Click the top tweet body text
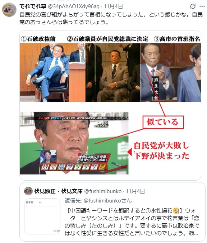Screen dimensions: 207x243 coord(111,18)
